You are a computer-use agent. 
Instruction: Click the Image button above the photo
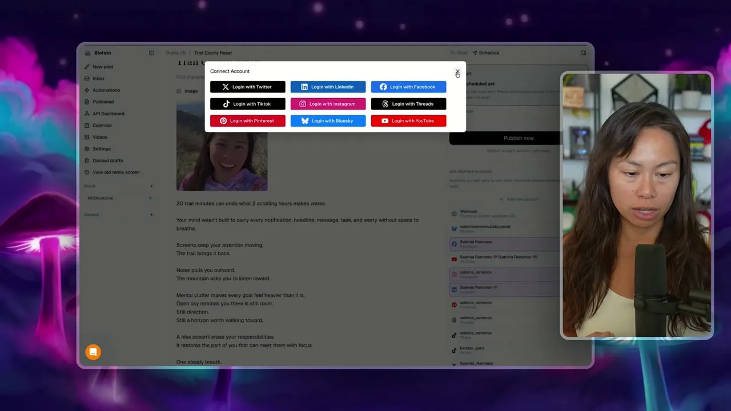[x=187, y=91]
